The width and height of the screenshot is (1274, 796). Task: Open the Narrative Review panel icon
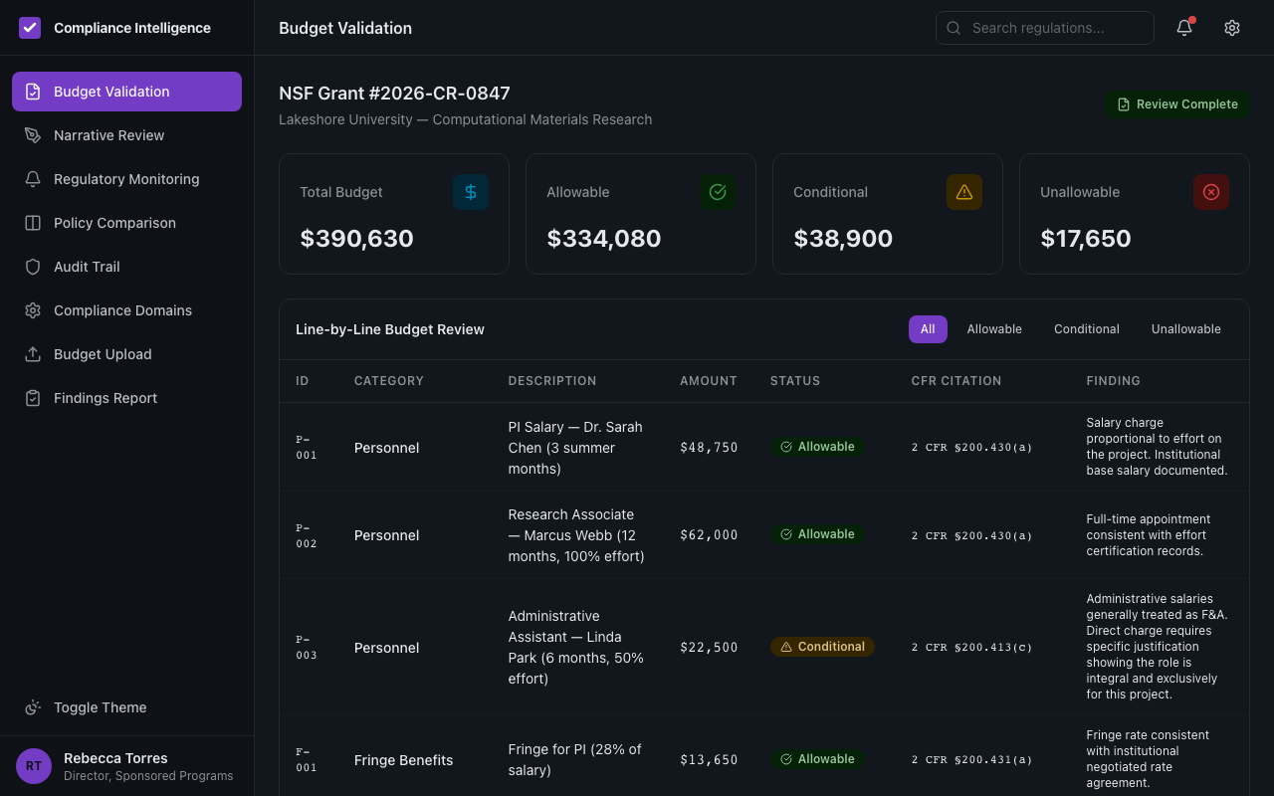point(33,134)
